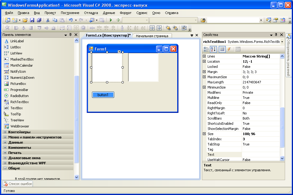Click the Properties Window toolbar icon
The image size is (293, 195).
276,20
